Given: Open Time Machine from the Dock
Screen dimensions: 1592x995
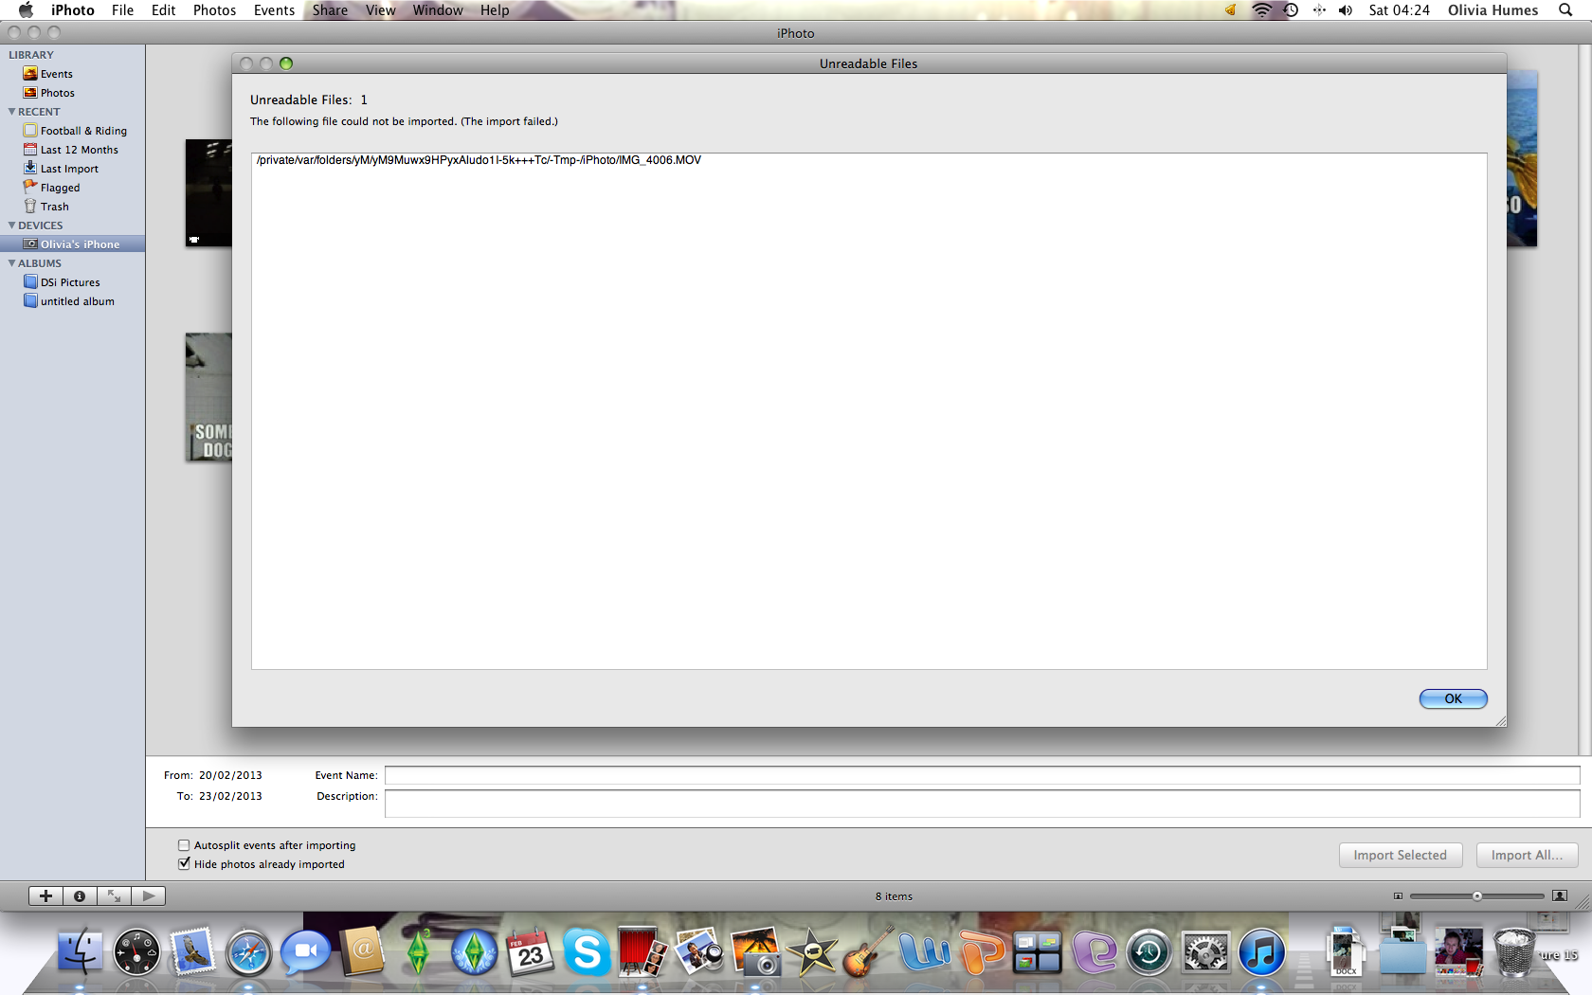Looking at the screenshot, I should coord(1149,952).
